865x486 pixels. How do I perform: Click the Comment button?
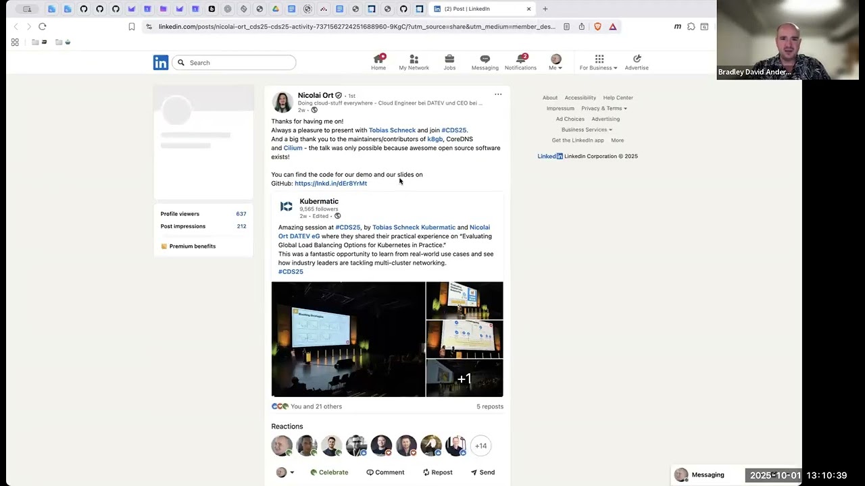(x=385, y=473)
